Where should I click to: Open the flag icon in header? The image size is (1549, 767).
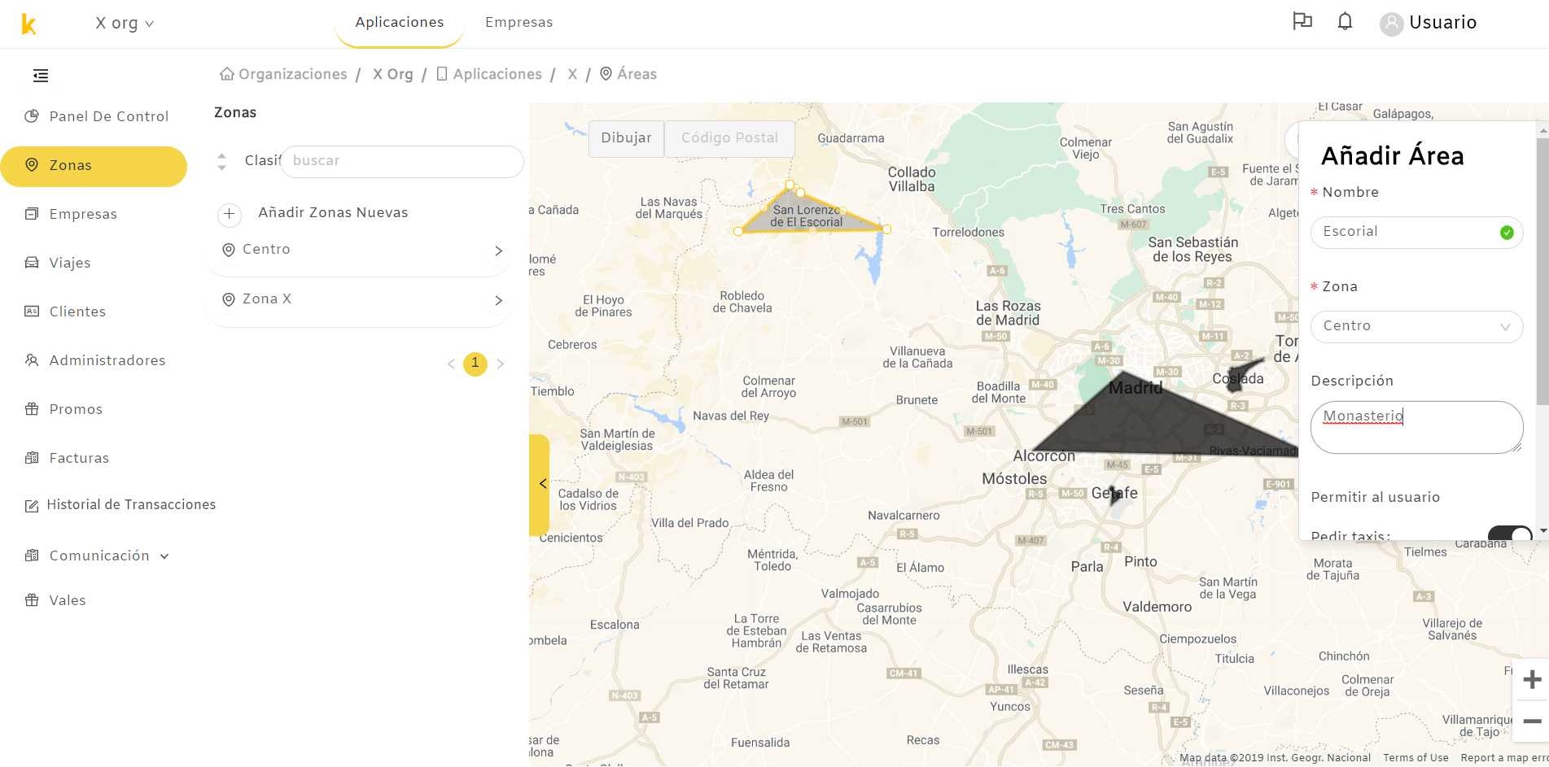(x=1302, y=21)
